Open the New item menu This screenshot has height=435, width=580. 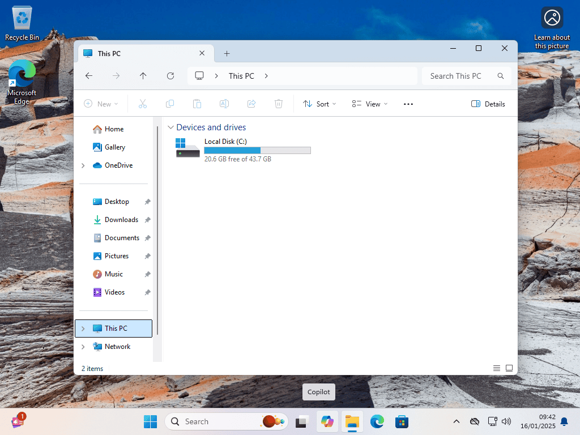point(101,104)
